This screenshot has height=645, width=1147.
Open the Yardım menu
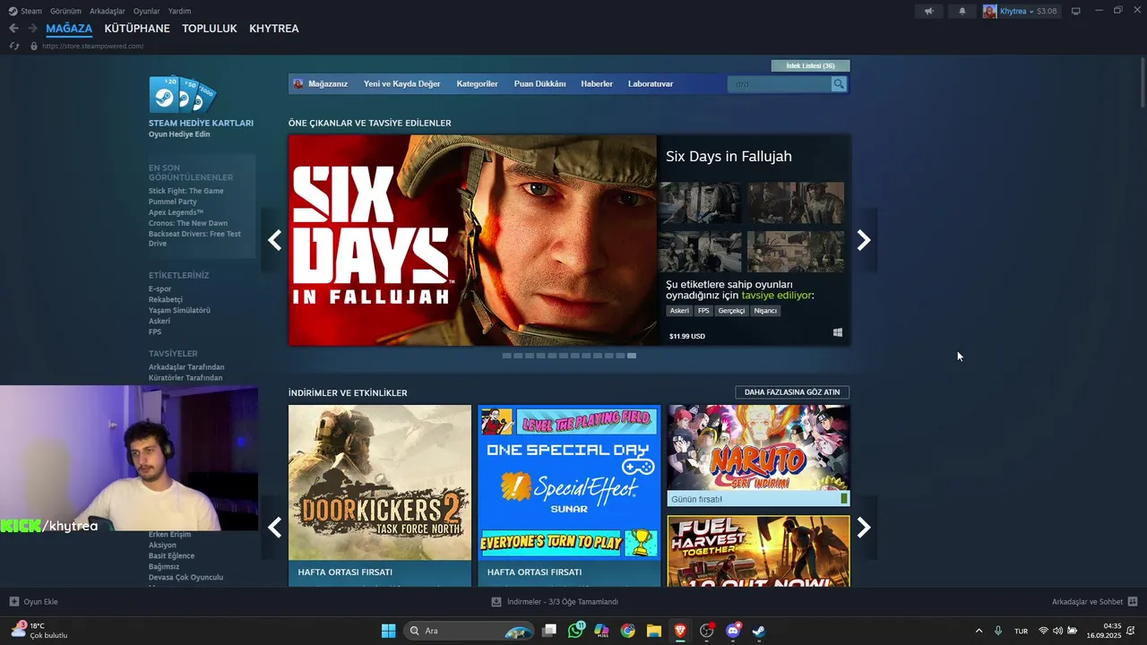pyautogui.click(x=179, y=11)
